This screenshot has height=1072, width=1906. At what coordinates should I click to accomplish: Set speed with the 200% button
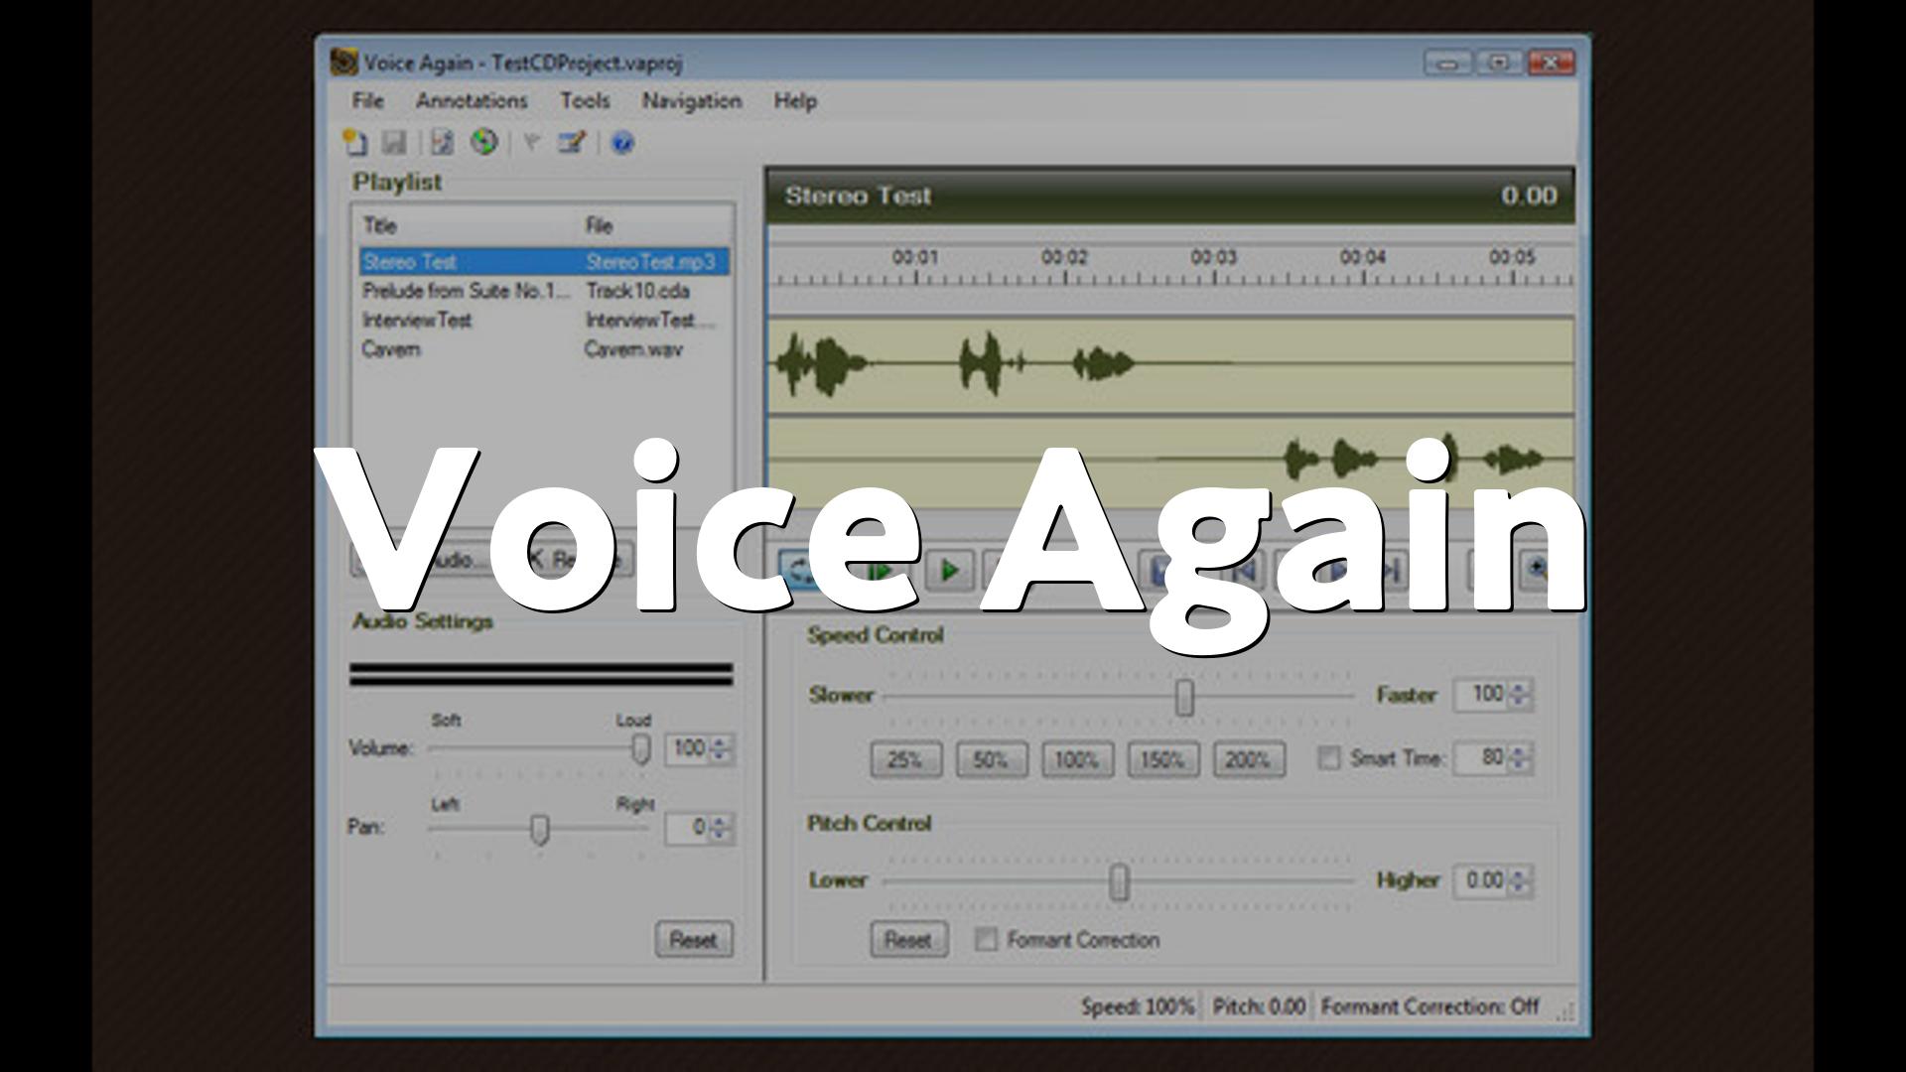tap(1248, 760)
